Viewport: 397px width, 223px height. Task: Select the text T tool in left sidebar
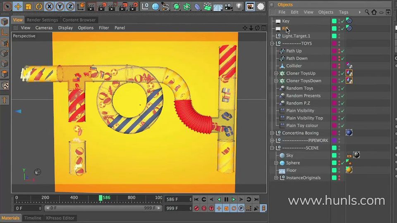pos(5,100)
